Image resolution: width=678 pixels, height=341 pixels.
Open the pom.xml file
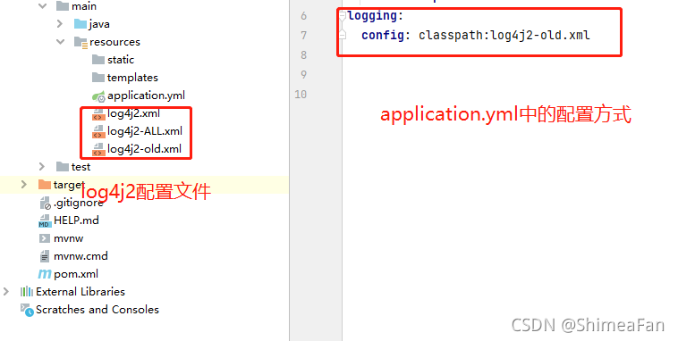pos(76,274)
